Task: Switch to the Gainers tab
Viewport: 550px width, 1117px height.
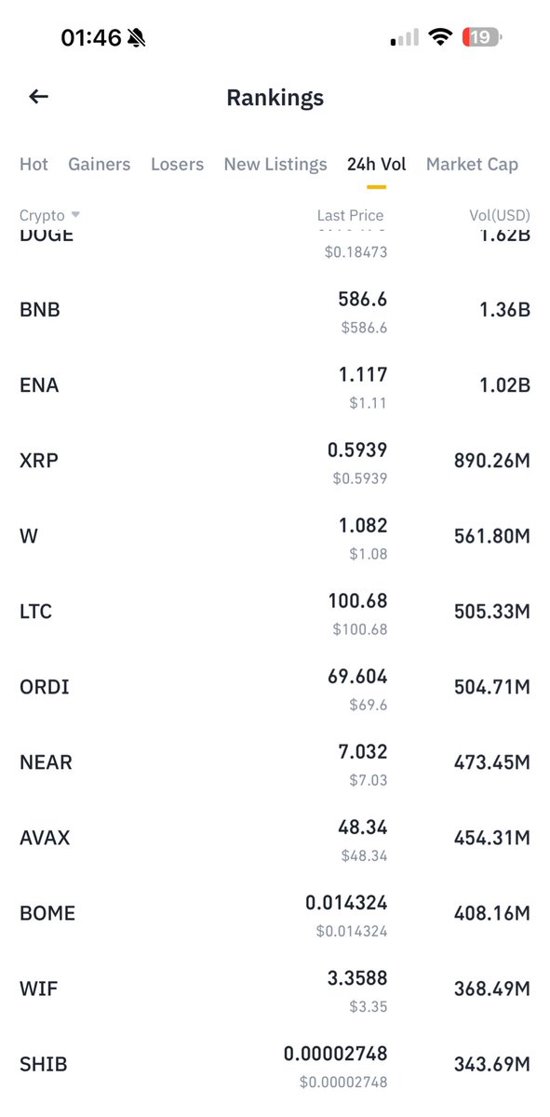Action: [100, 164]
